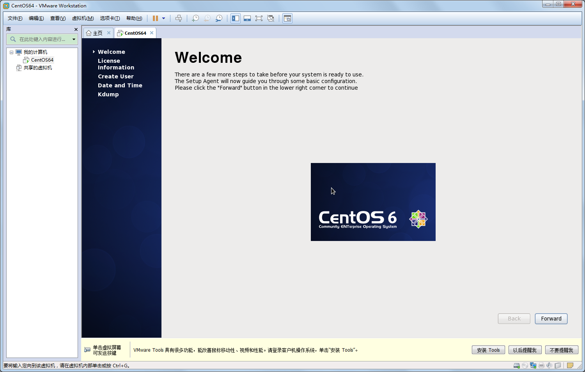Click the 不要提醒我 button
Image resolution: width=585 pixels, height=372 pixels.
coord(562,350)
